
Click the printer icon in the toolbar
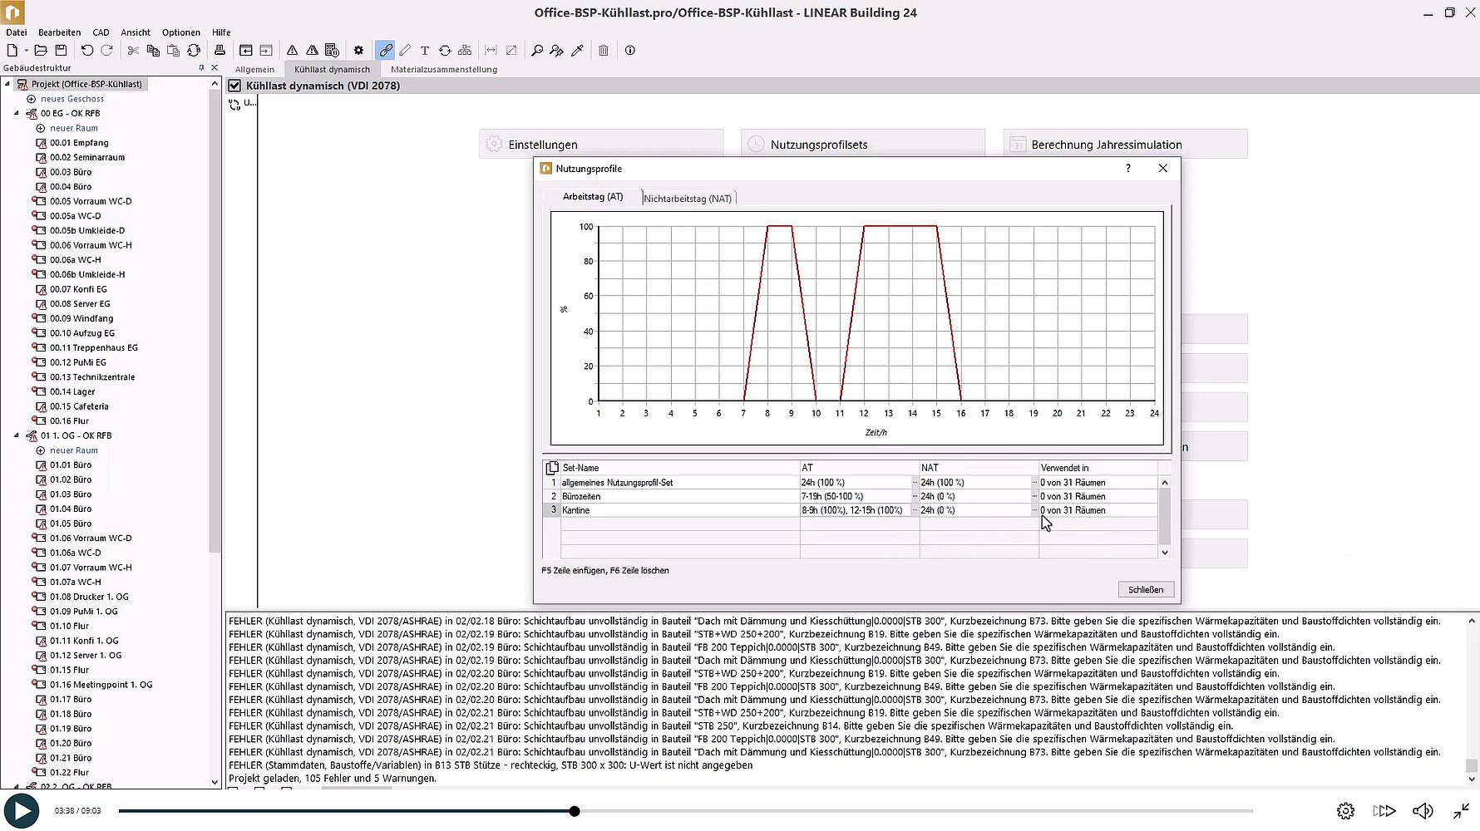click(x=220, y=51)
